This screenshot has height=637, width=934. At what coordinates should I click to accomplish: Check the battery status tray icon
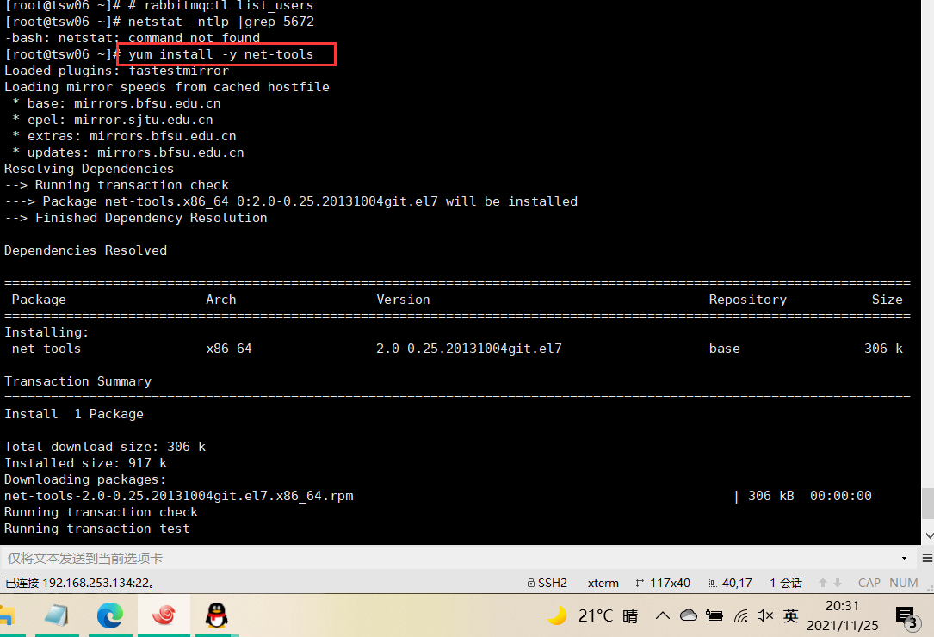pos(714,615)
